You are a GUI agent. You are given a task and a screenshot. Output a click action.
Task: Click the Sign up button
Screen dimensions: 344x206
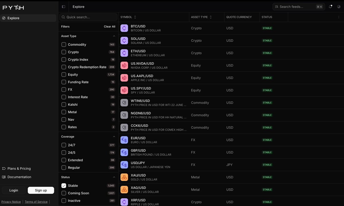[x=41, y=190]
